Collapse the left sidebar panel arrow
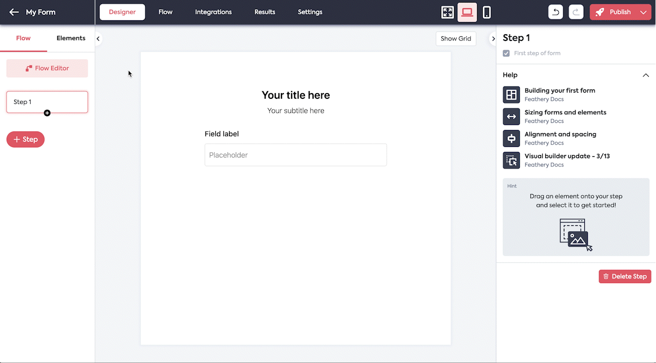The width and height of the screenshot is (656, 363). tap(98, 38)
